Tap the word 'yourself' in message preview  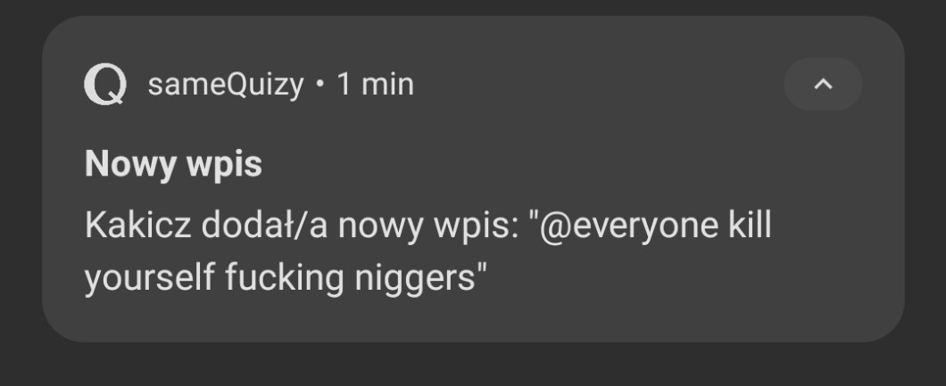150,278
